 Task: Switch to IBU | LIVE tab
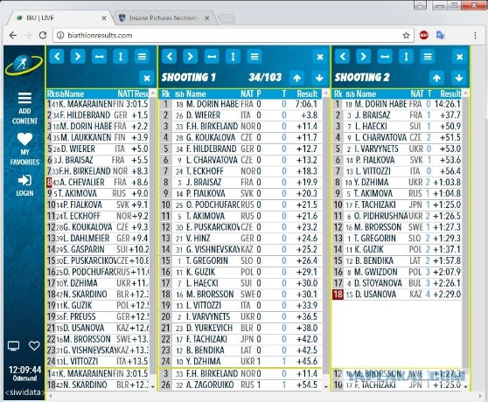pos(59,18)
